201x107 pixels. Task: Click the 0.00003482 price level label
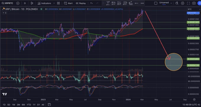193,59
